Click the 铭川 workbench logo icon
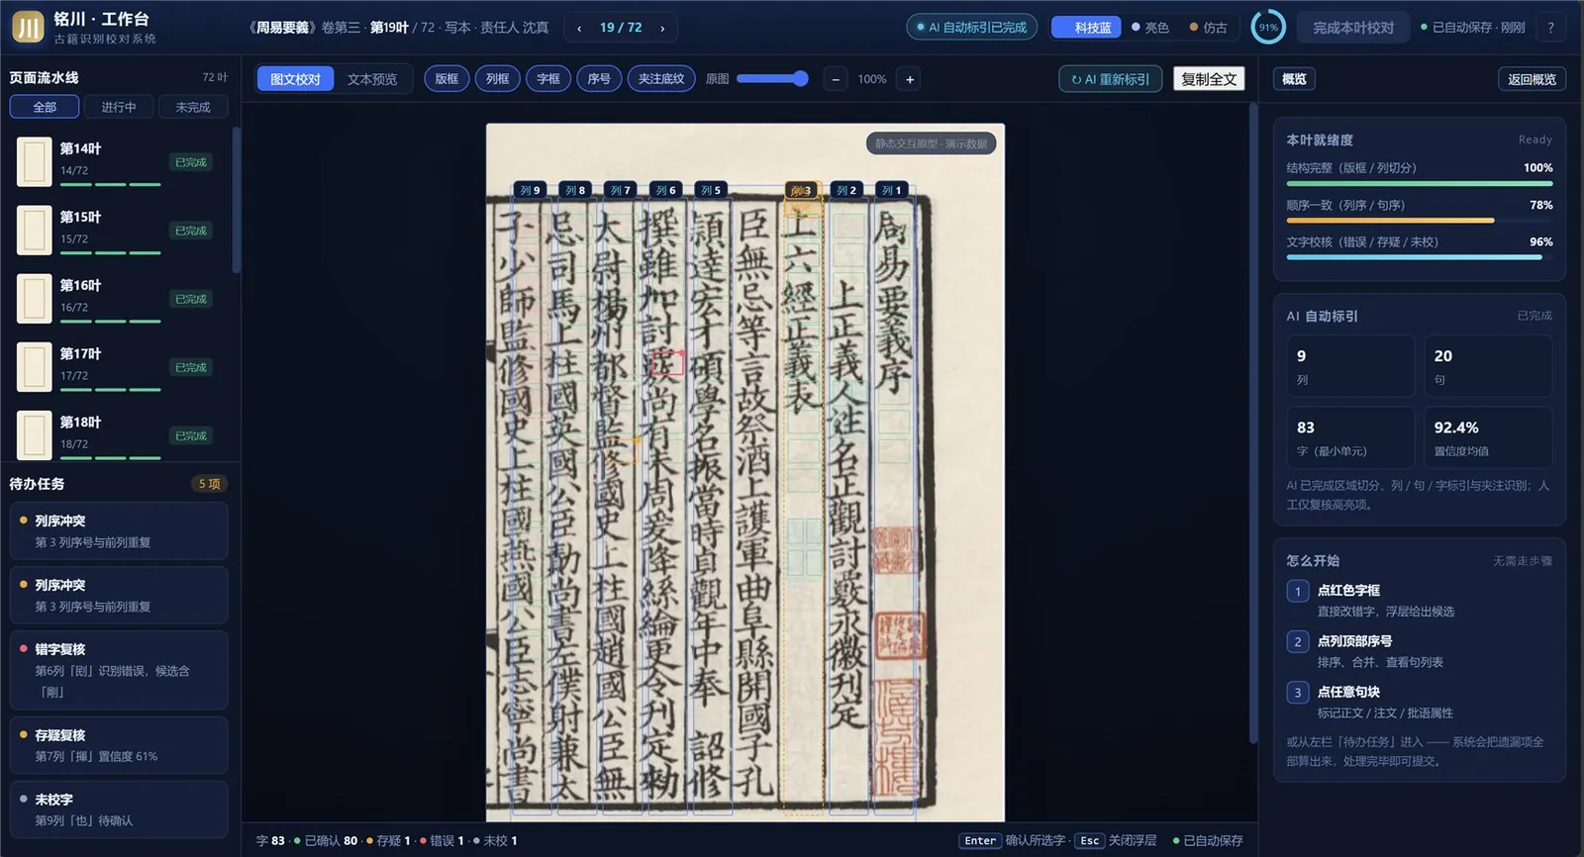 tap(28, 27)
